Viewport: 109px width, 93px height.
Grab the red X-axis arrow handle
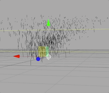pos(17,56)
